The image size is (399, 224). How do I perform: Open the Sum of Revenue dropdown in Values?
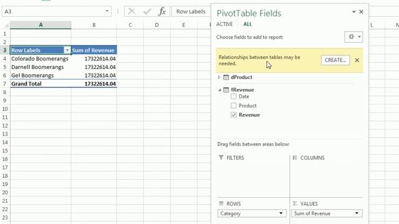click(357, 213)
